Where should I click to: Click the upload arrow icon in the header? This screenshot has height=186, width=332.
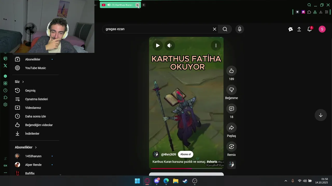tap(299, 29)
